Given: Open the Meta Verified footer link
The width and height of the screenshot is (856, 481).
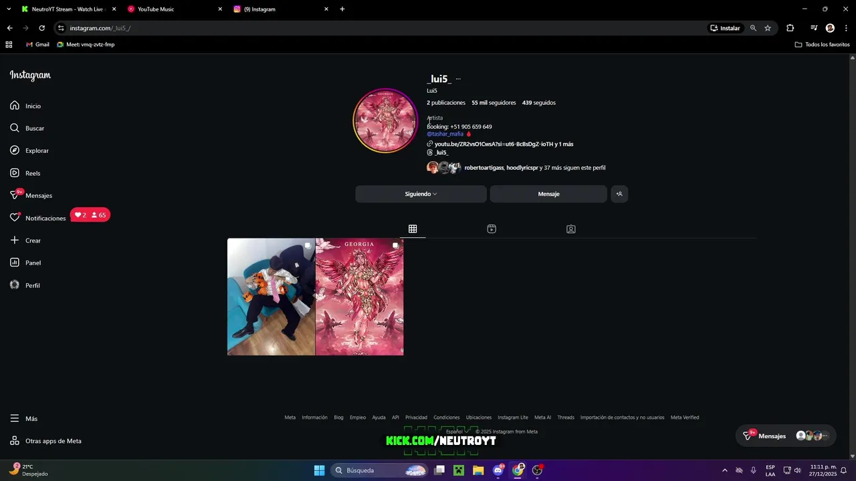Looking at the screenshot, I should [685, 418].
